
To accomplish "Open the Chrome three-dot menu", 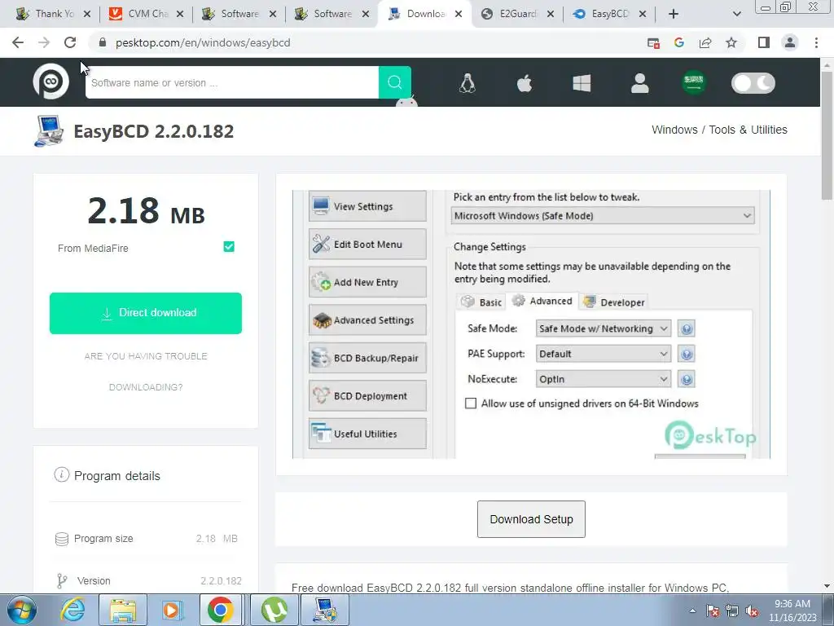I will (816, 42).
